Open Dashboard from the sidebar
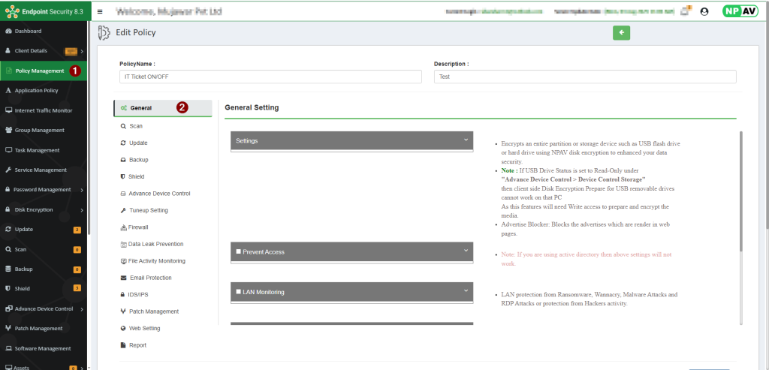The width and height of the screenshot is (769, 370). 29,31
